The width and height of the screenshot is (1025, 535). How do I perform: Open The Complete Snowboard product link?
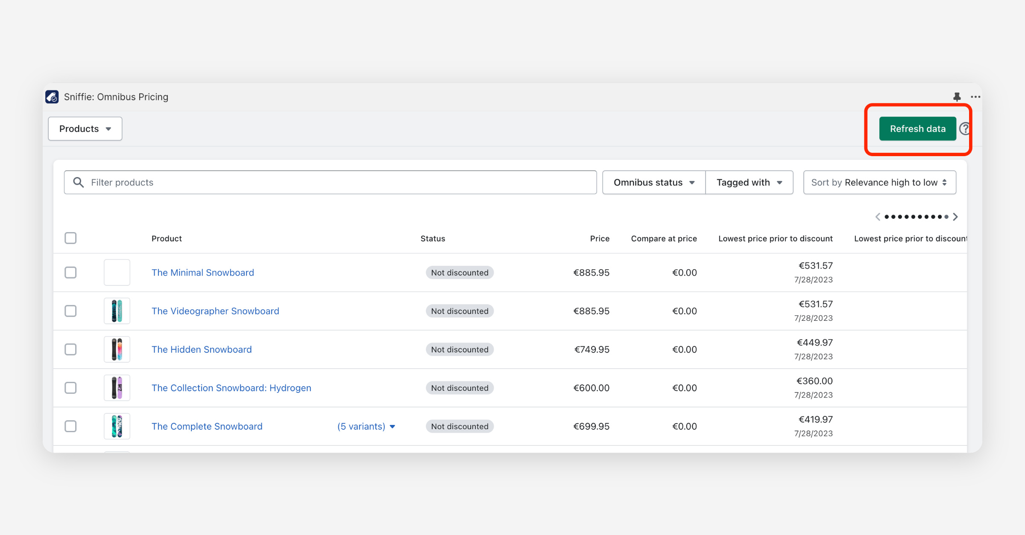tap(207, 427)
